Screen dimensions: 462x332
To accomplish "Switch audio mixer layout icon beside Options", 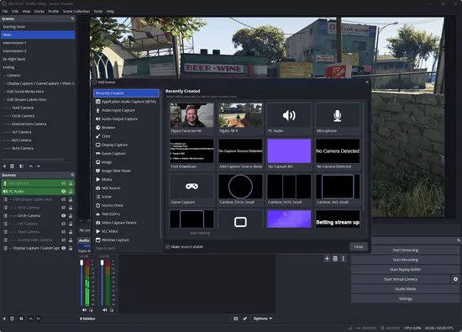I will pos(235,319).
